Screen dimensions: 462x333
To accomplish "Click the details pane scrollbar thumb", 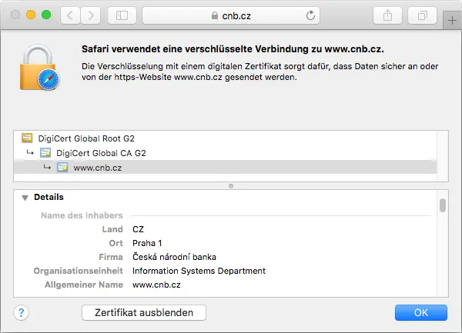I will (x=443, y=205).
